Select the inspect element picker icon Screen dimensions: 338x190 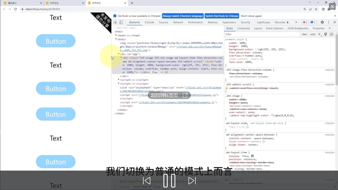point(115,22)
